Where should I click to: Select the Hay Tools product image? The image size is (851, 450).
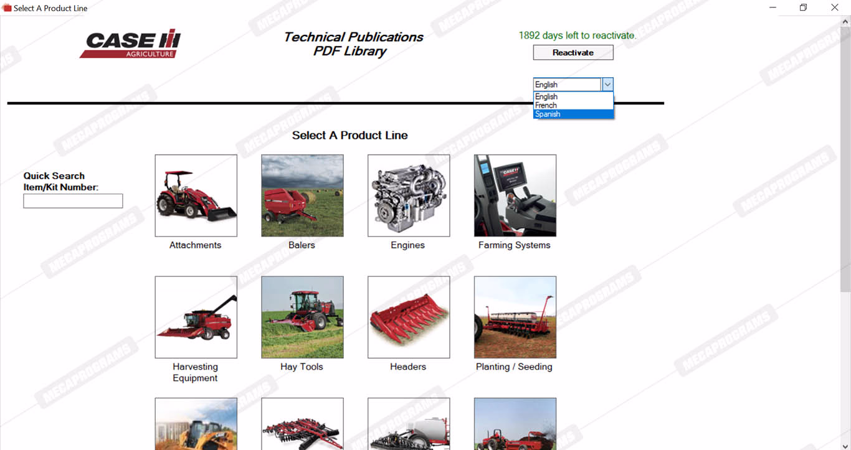point(302,317)
